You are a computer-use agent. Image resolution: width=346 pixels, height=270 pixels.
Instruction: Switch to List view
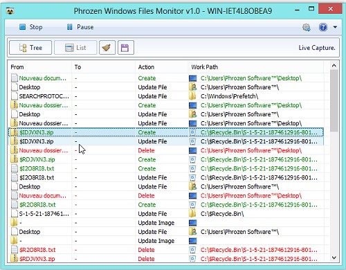coord(75,48)
